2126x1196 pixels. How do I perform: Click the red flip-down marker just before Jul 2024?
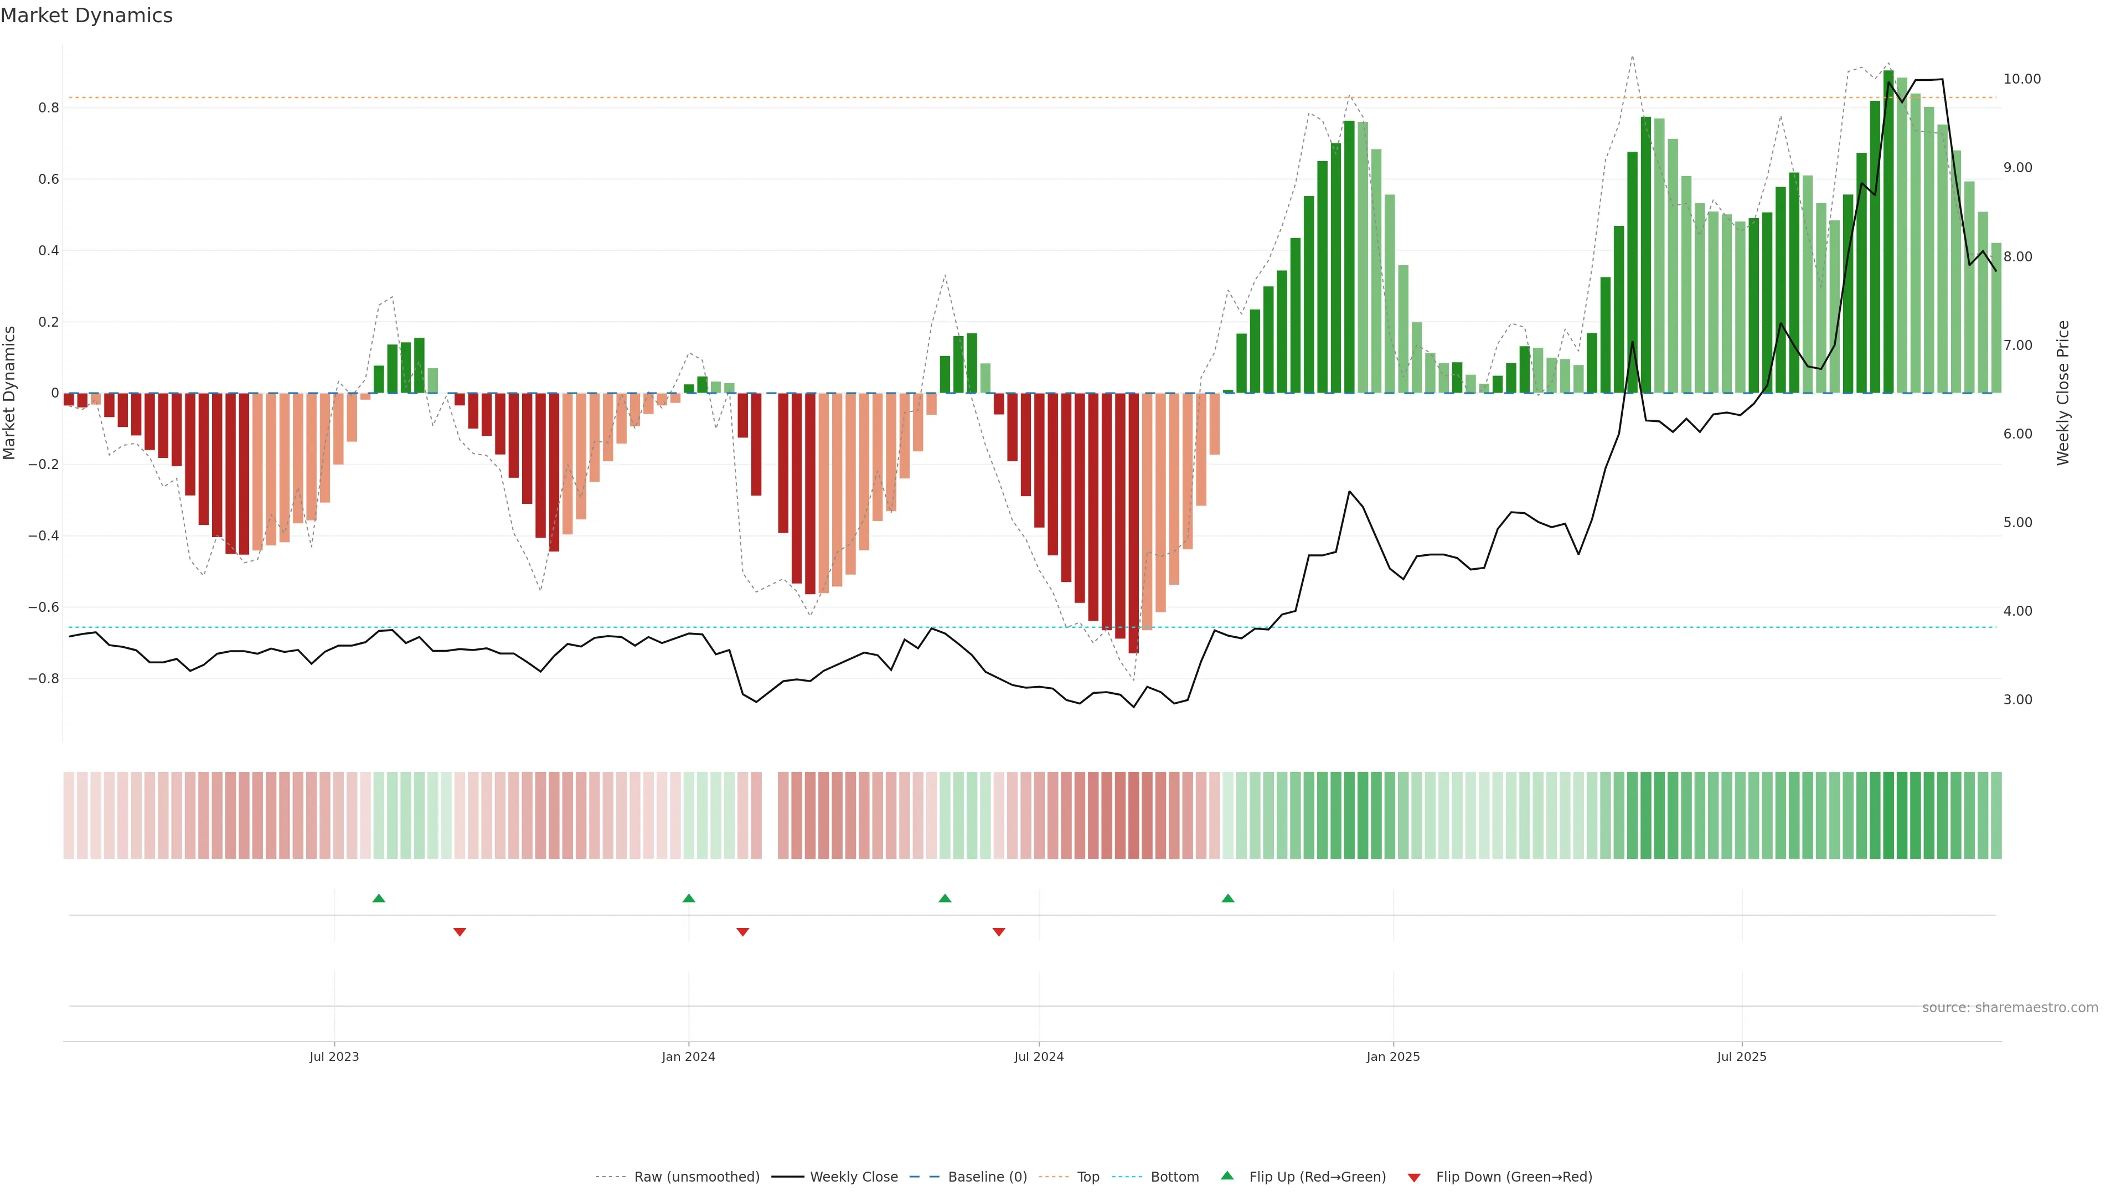(999, 932)
